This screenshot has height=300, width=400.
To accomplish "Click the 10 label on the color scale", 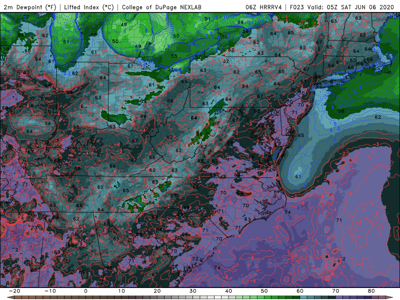I will [x=121, y=291].
